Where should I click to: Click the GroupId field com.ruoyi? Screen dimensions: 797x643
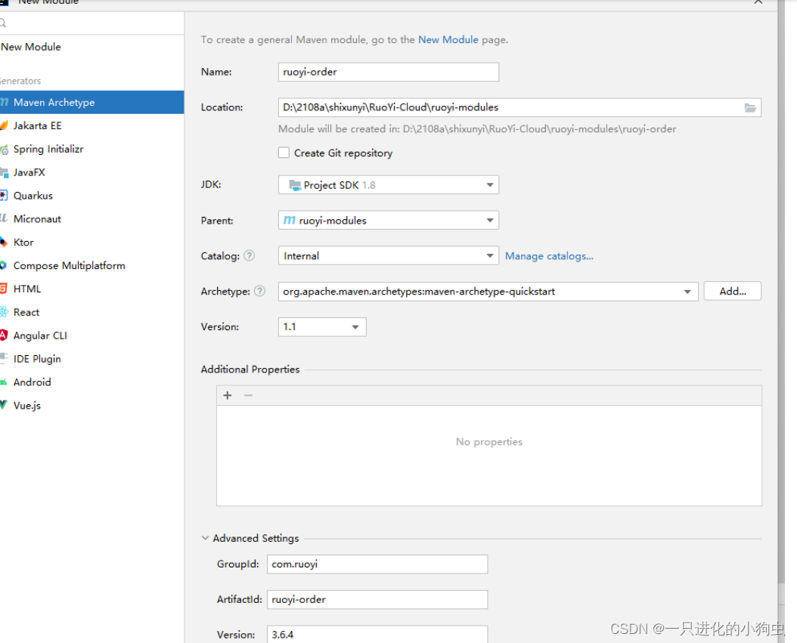(x=377, y=564)
